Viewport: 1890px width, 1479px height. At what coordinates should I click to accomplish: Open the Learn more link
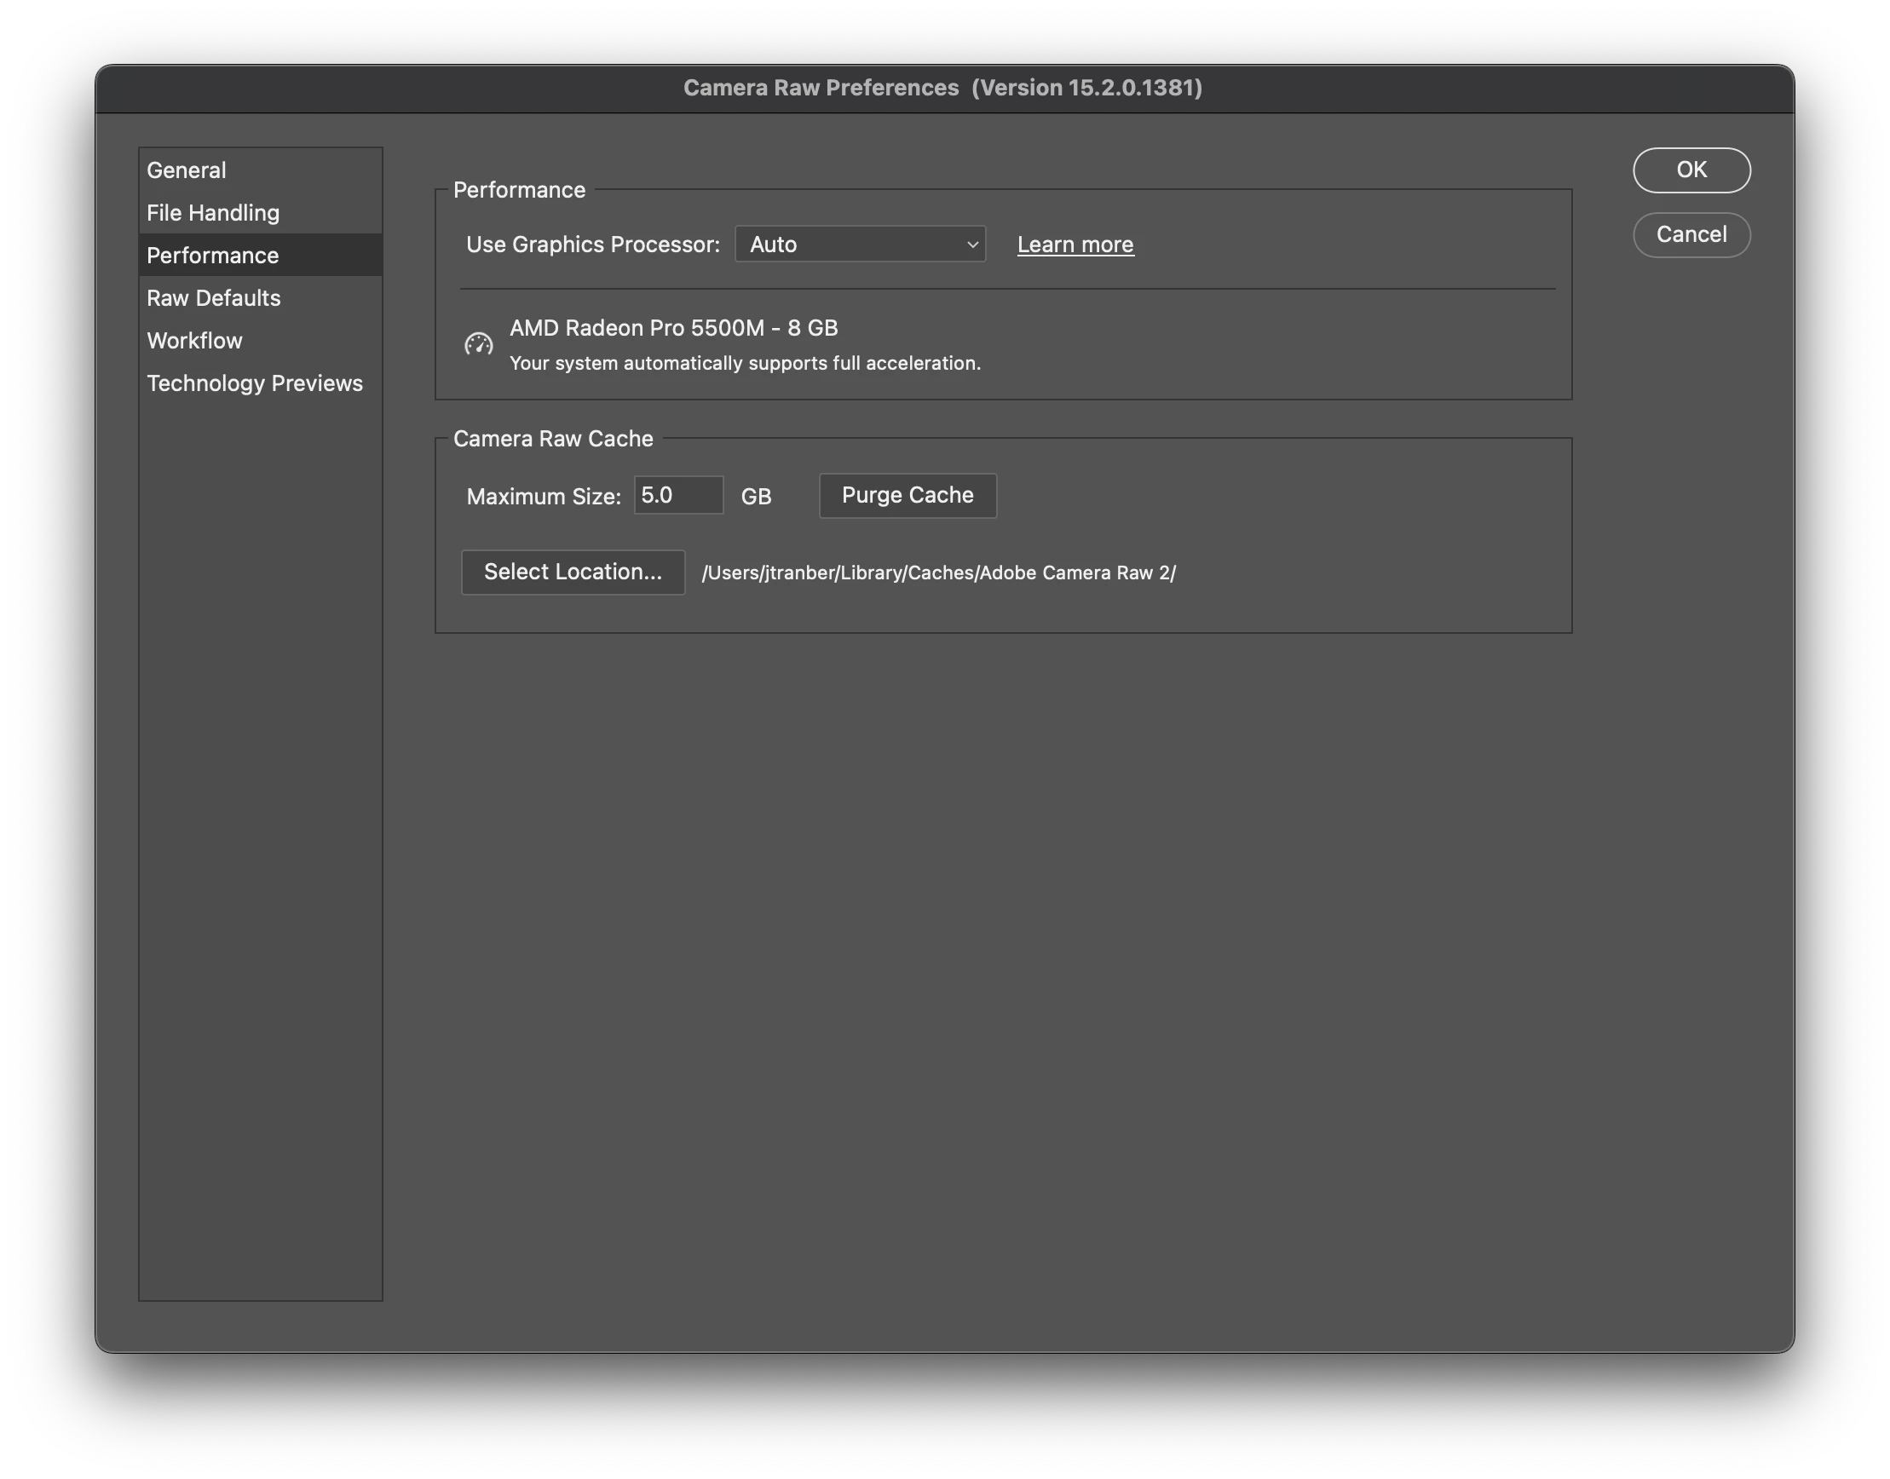coord(1075,245)
